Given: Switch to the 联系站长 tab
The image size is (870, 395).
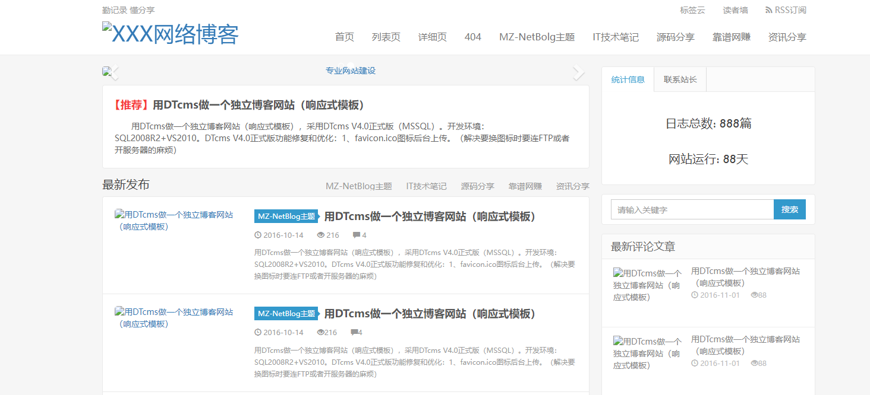Looking at the screenshot, I should pyautogui.click(x=679, y=79).
